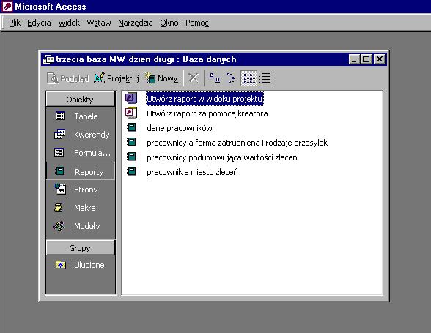This screenshot has height=333, width=431.
Task: Click icon beside Utwórz raport za pomocą kreatora
Action: click(131, 113)
